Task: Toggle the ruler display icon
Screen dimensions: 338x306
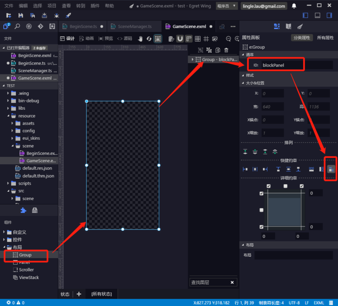Action: 189,39
